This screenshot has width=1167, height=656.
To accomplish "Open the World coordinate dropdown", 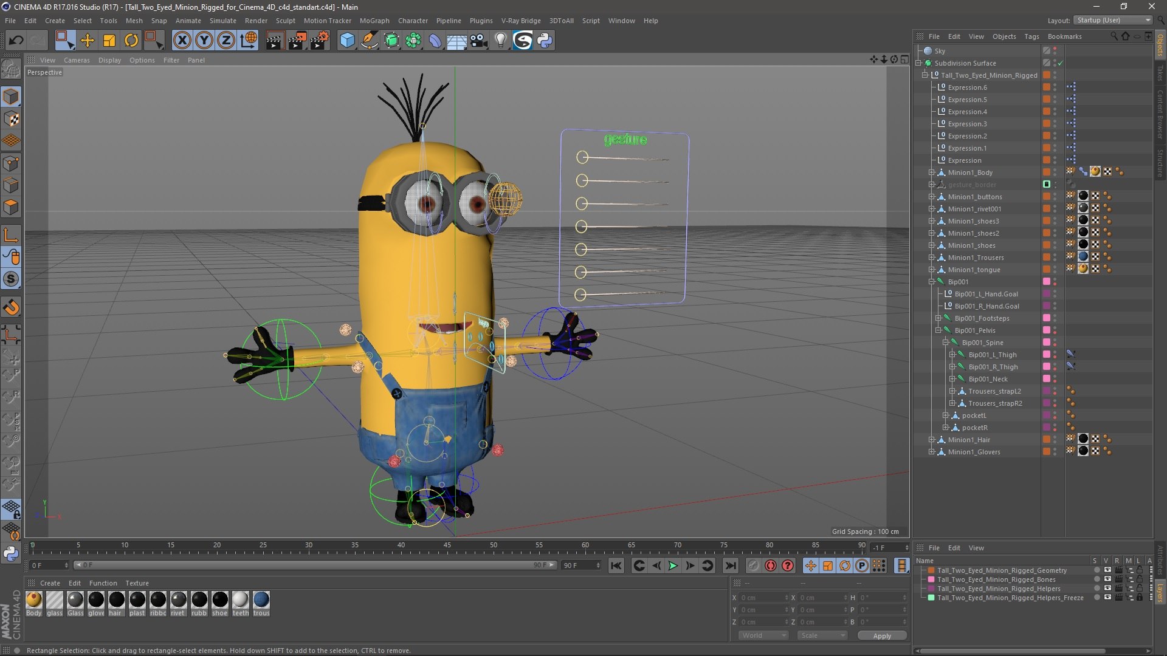I will click(763, 635).
